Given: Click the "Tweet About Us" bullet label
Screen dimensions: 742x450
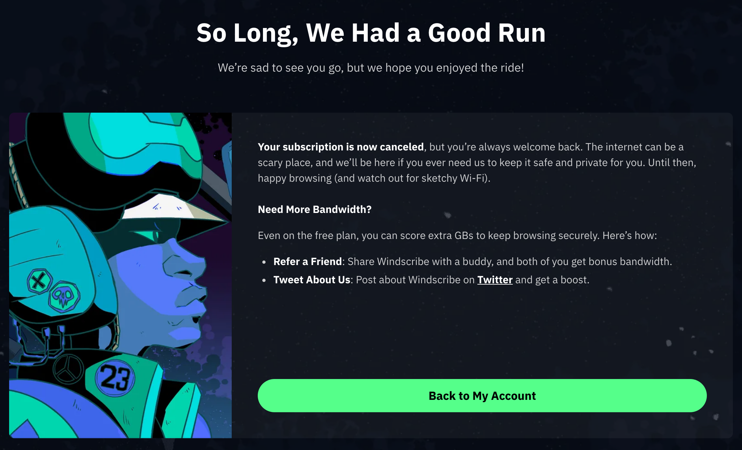Looking at the screenshot, I should (312, 280).
